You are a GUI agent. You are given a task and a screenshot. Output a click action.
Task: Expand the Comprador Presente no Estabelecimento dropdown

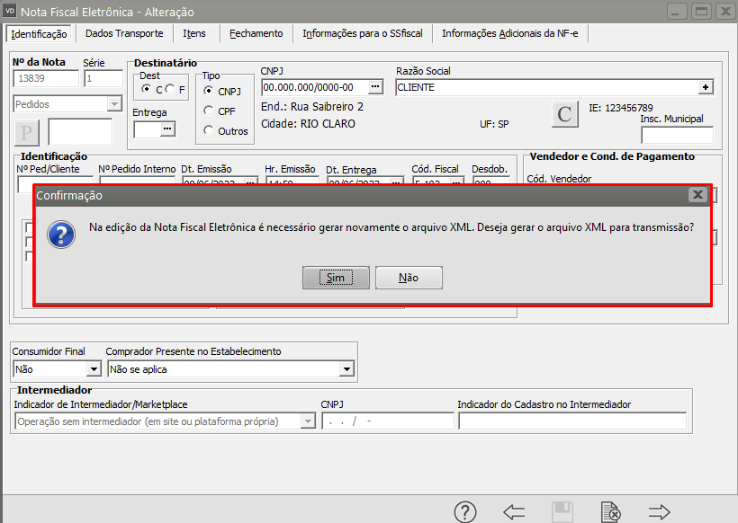coord(346,368)
